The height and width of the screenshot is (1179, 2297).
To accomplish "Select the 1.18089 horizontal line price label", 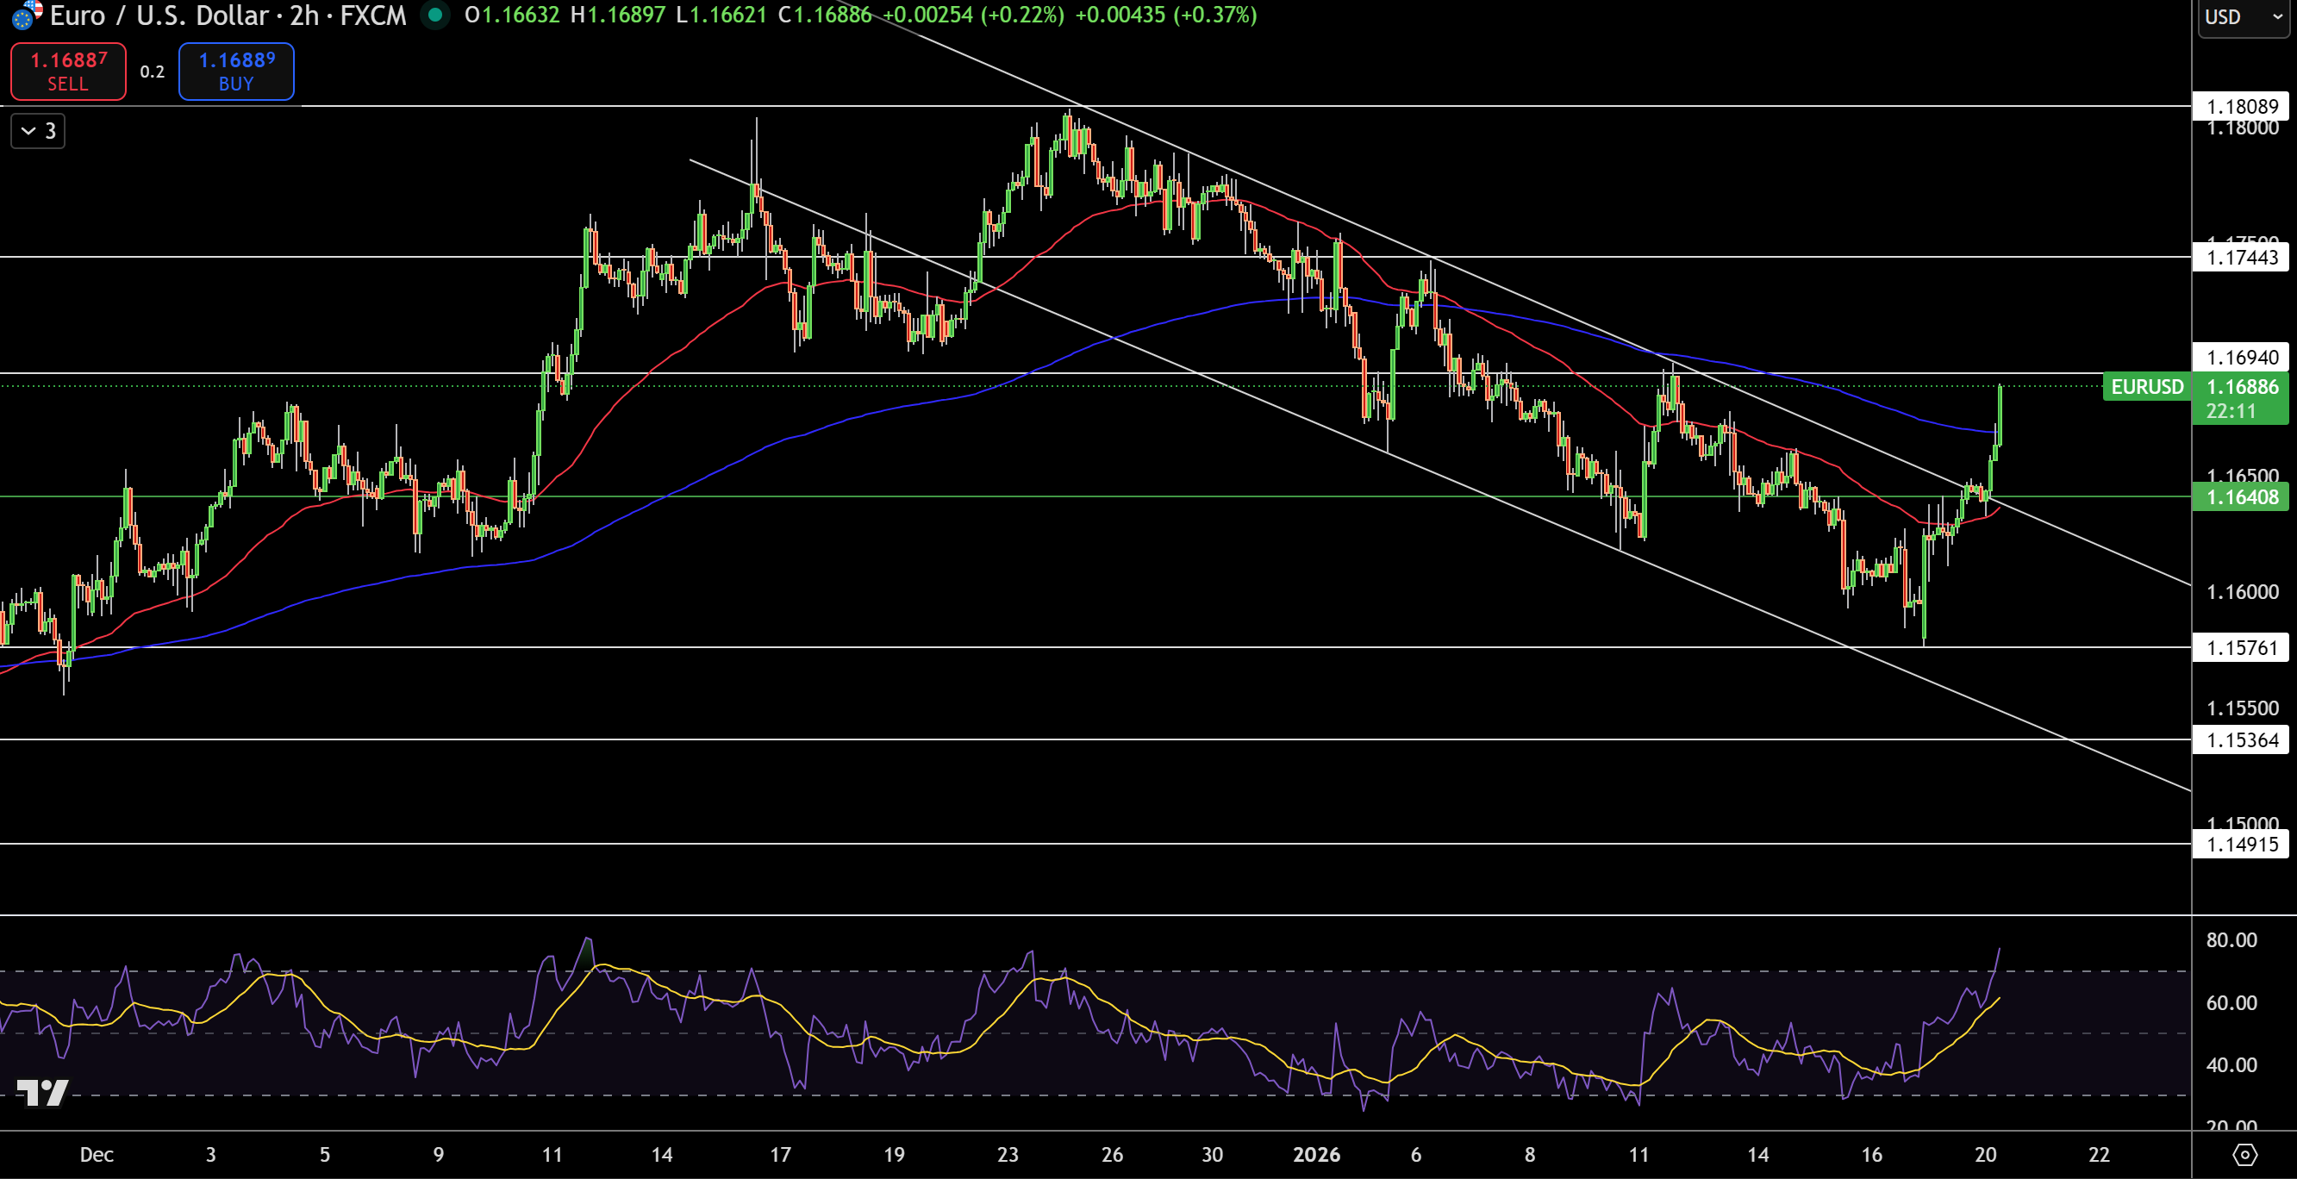I will 2241,107.
